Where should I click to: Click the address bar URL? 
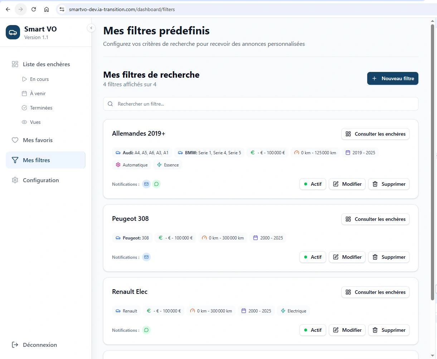point(122,9)
